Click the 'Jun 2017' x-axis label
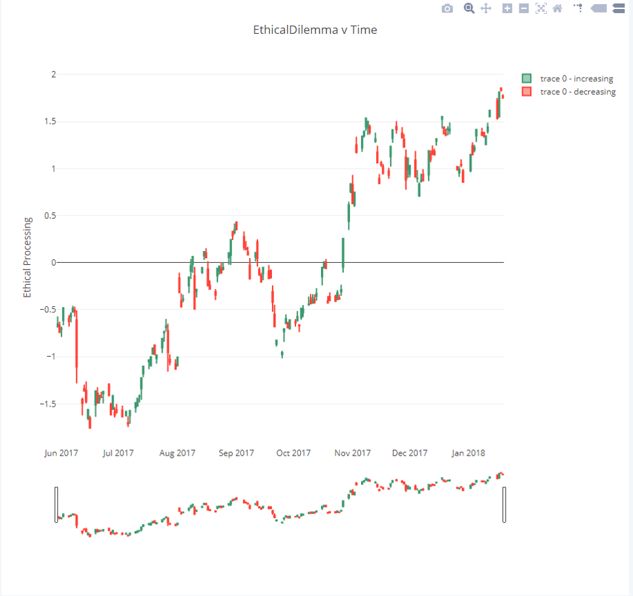 tap(61, 453)
